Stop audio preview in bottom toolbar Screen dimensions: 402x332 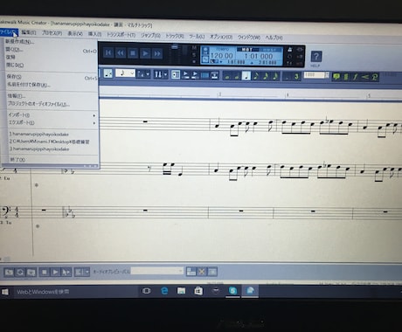(x=45, y=272)
